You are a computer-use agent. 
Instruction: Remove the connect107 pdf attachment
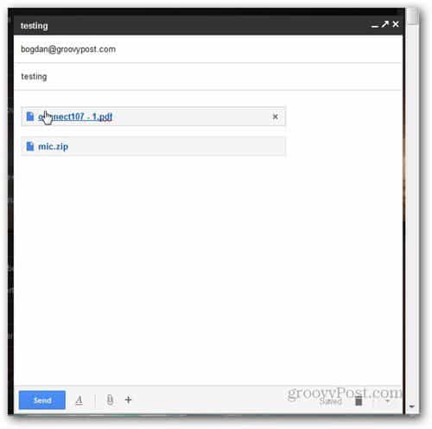(275, 117)
